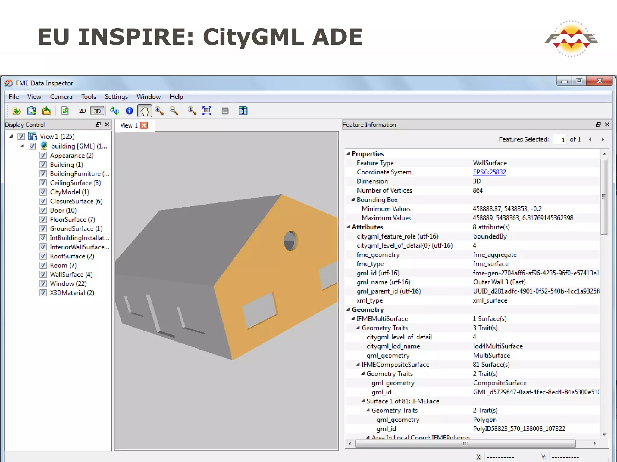Hide the RoofSurface (2) layer

point(43,256)
